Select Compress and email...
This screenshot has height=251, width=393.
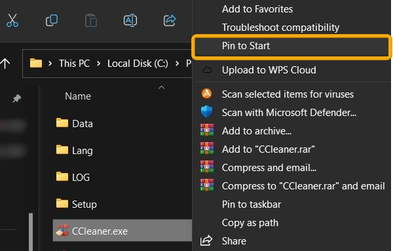tap(269, 168)
